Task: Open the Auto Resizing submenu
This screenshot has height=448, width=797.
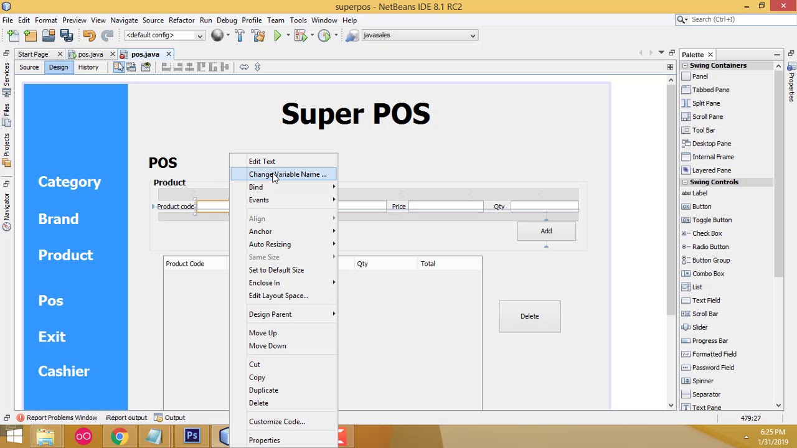Action: [284, 245]
